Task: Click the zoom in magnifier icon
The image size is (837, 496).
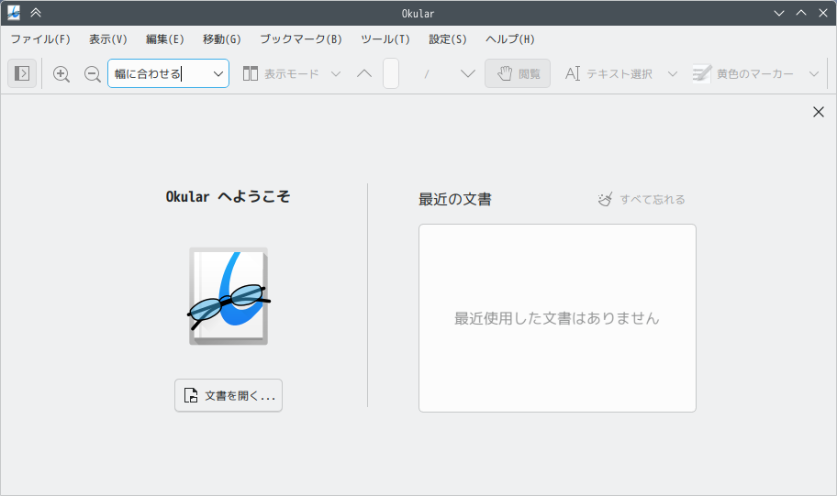Action: pos(61,73)
